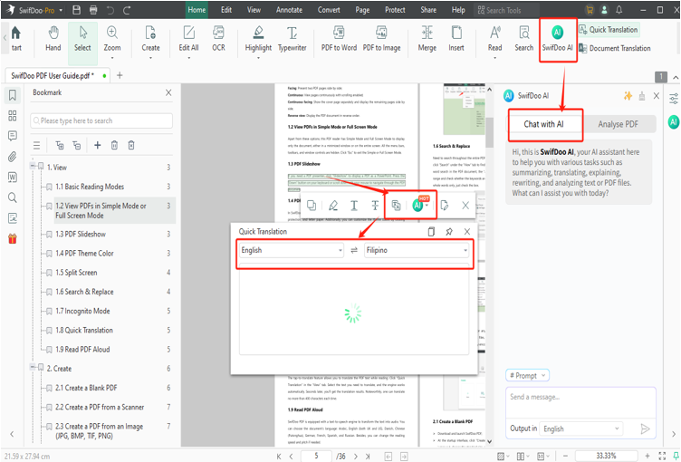Viewport: 681px width, 462px height.
Task: Close the Quick Translation window
Action: coord(467,232)
